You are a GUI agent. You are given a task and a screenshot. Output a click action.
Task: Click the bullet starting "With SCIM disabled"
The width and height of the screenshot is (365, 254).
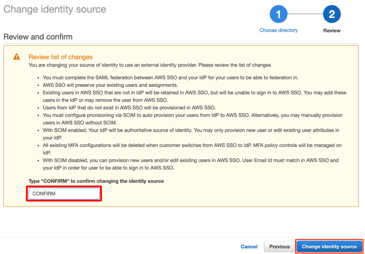tap(190, 164)
